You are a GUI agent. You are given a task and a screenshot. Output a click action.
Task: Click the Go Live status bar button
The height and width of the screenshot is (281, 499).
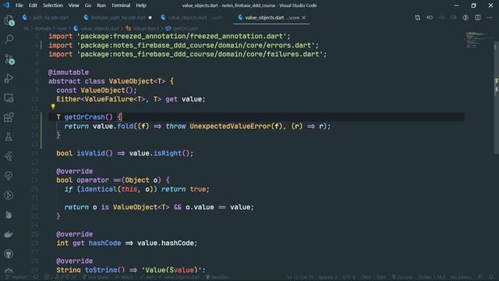[x=402, y=277]
